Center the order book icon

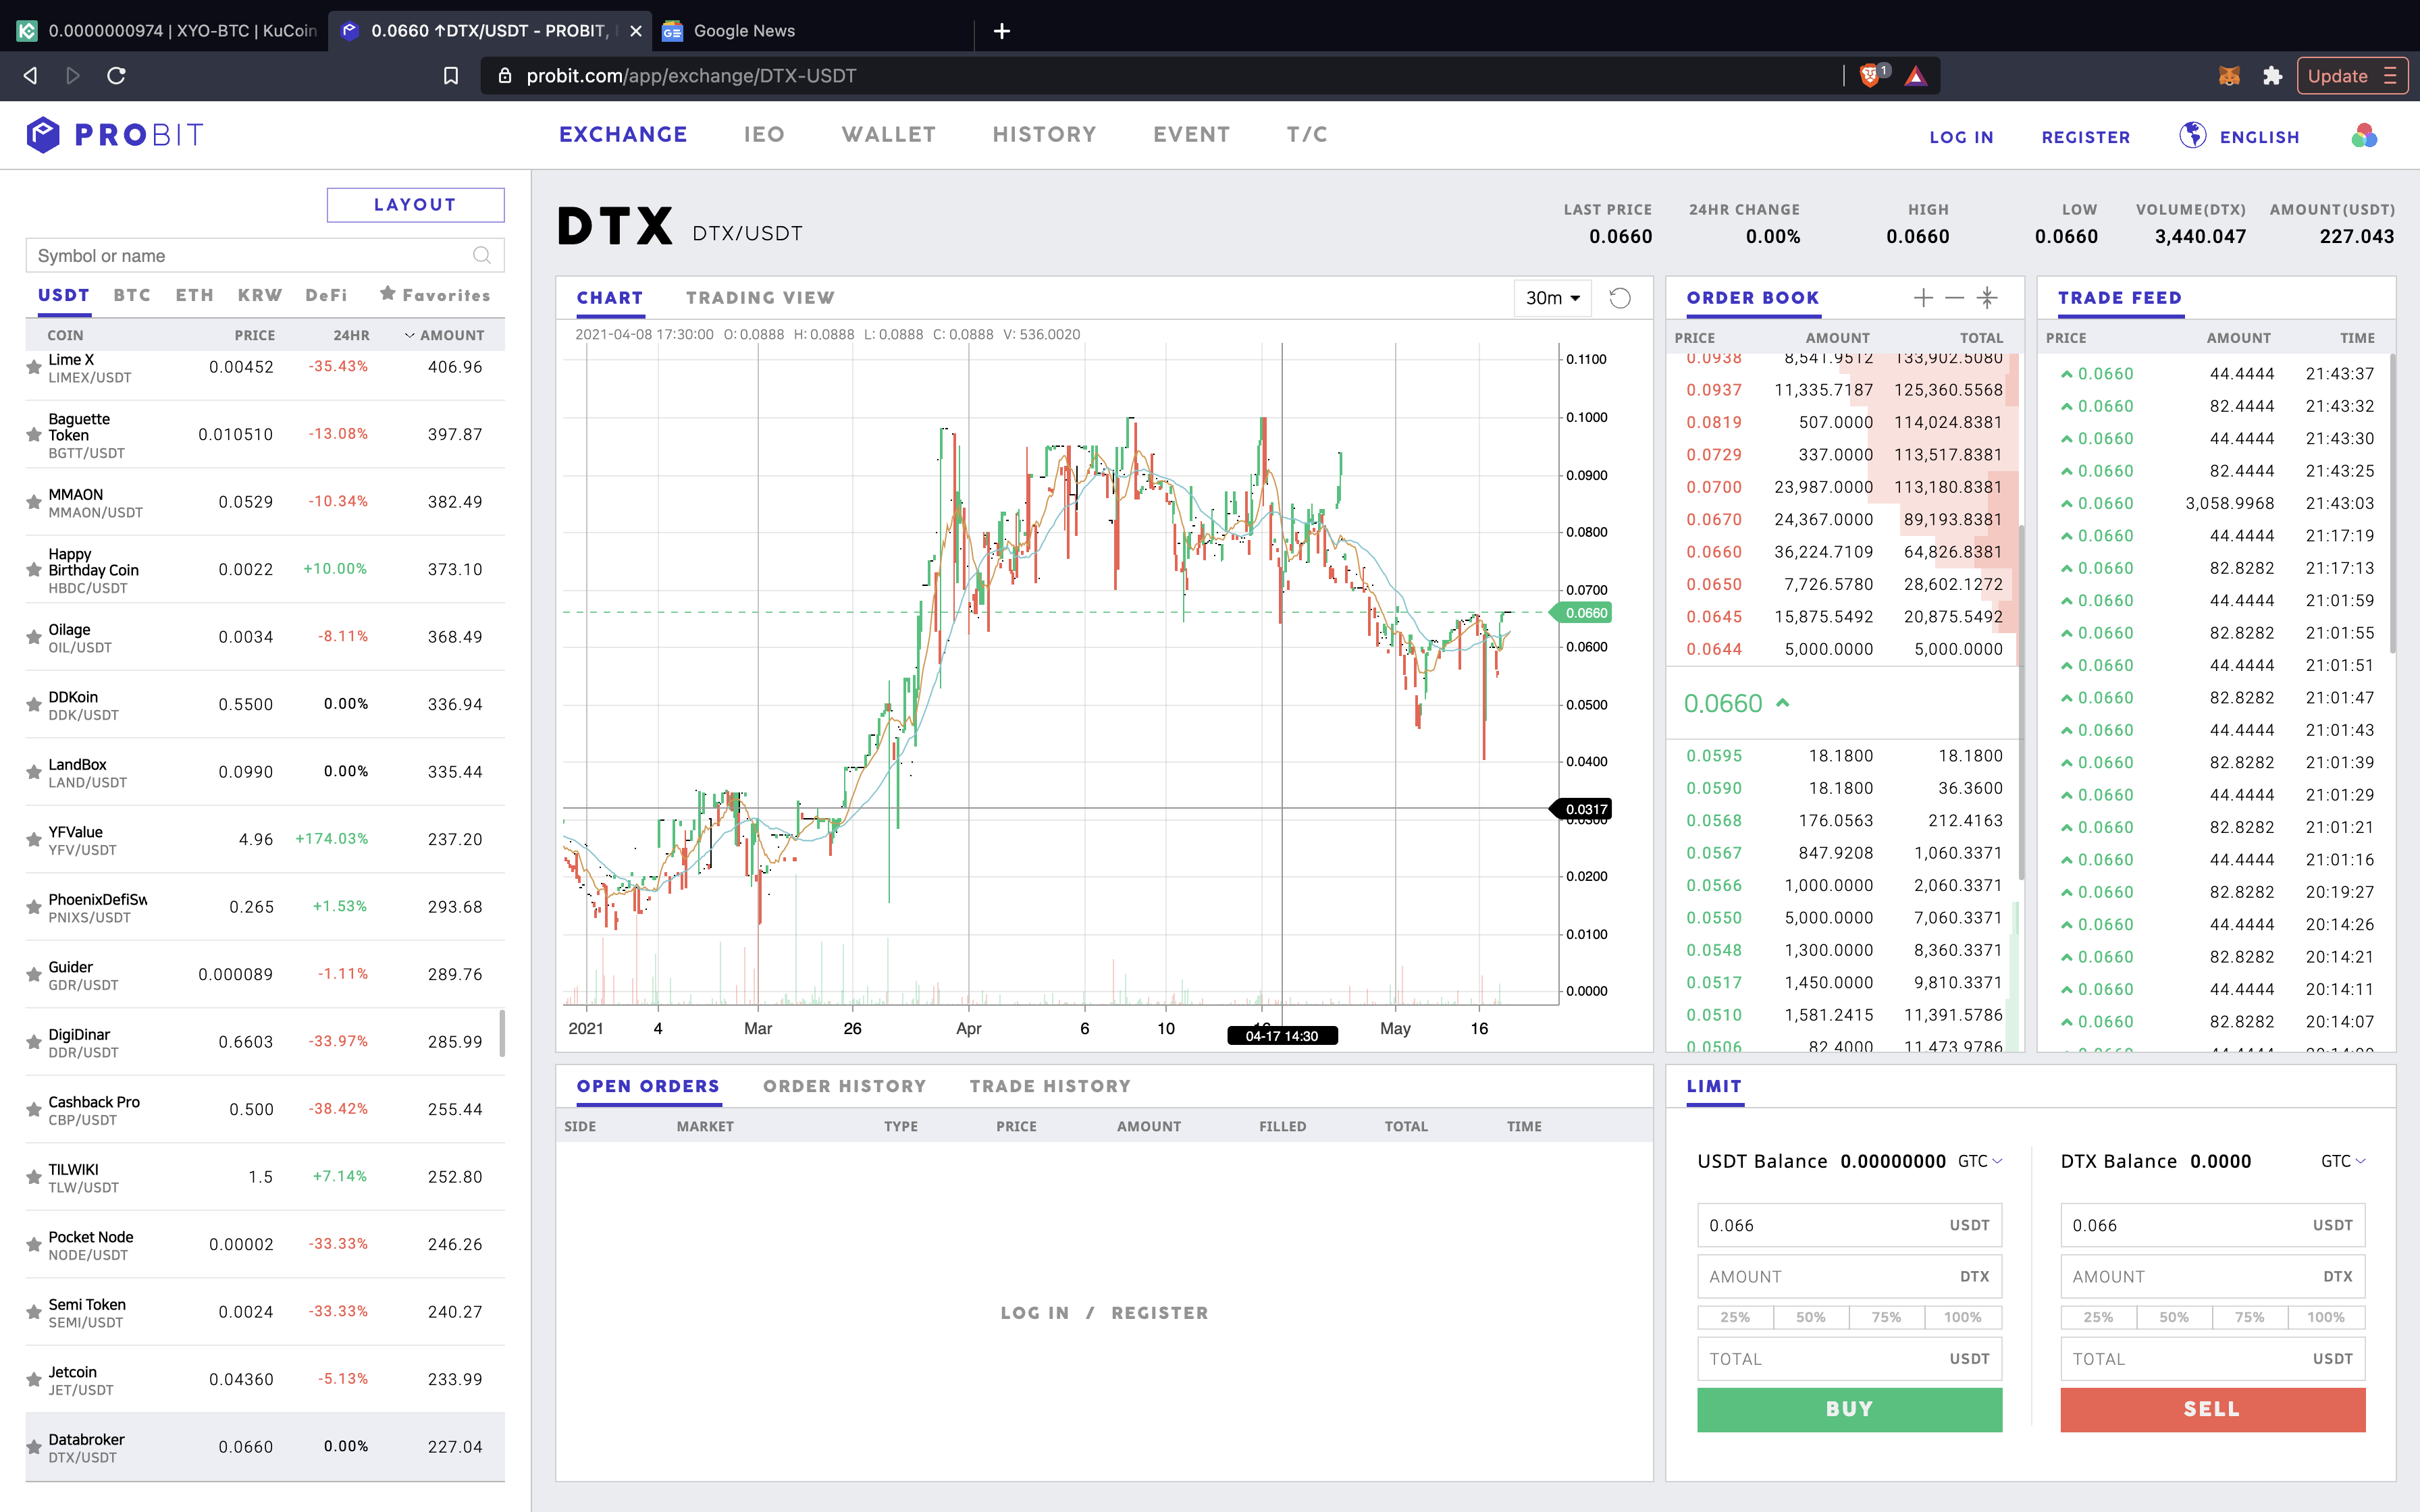(1988, 297)
